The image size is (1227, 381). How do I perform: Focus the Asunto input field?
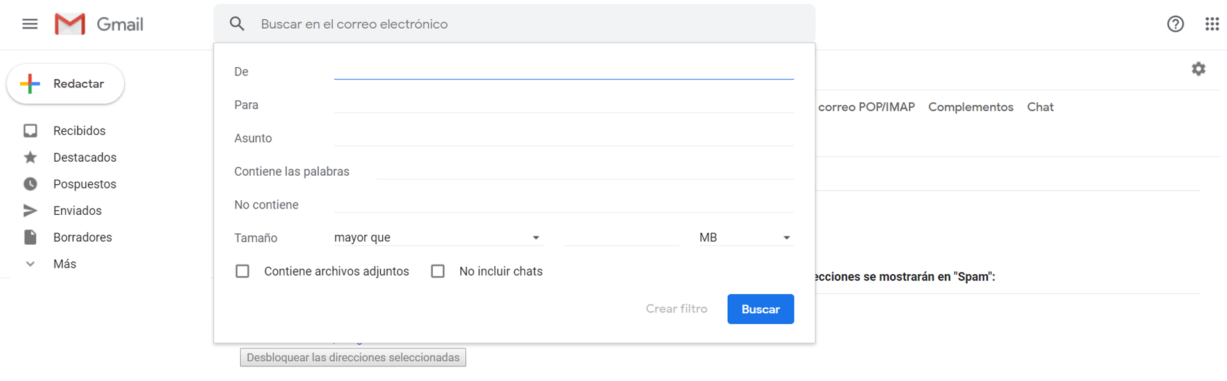[564, 138]
